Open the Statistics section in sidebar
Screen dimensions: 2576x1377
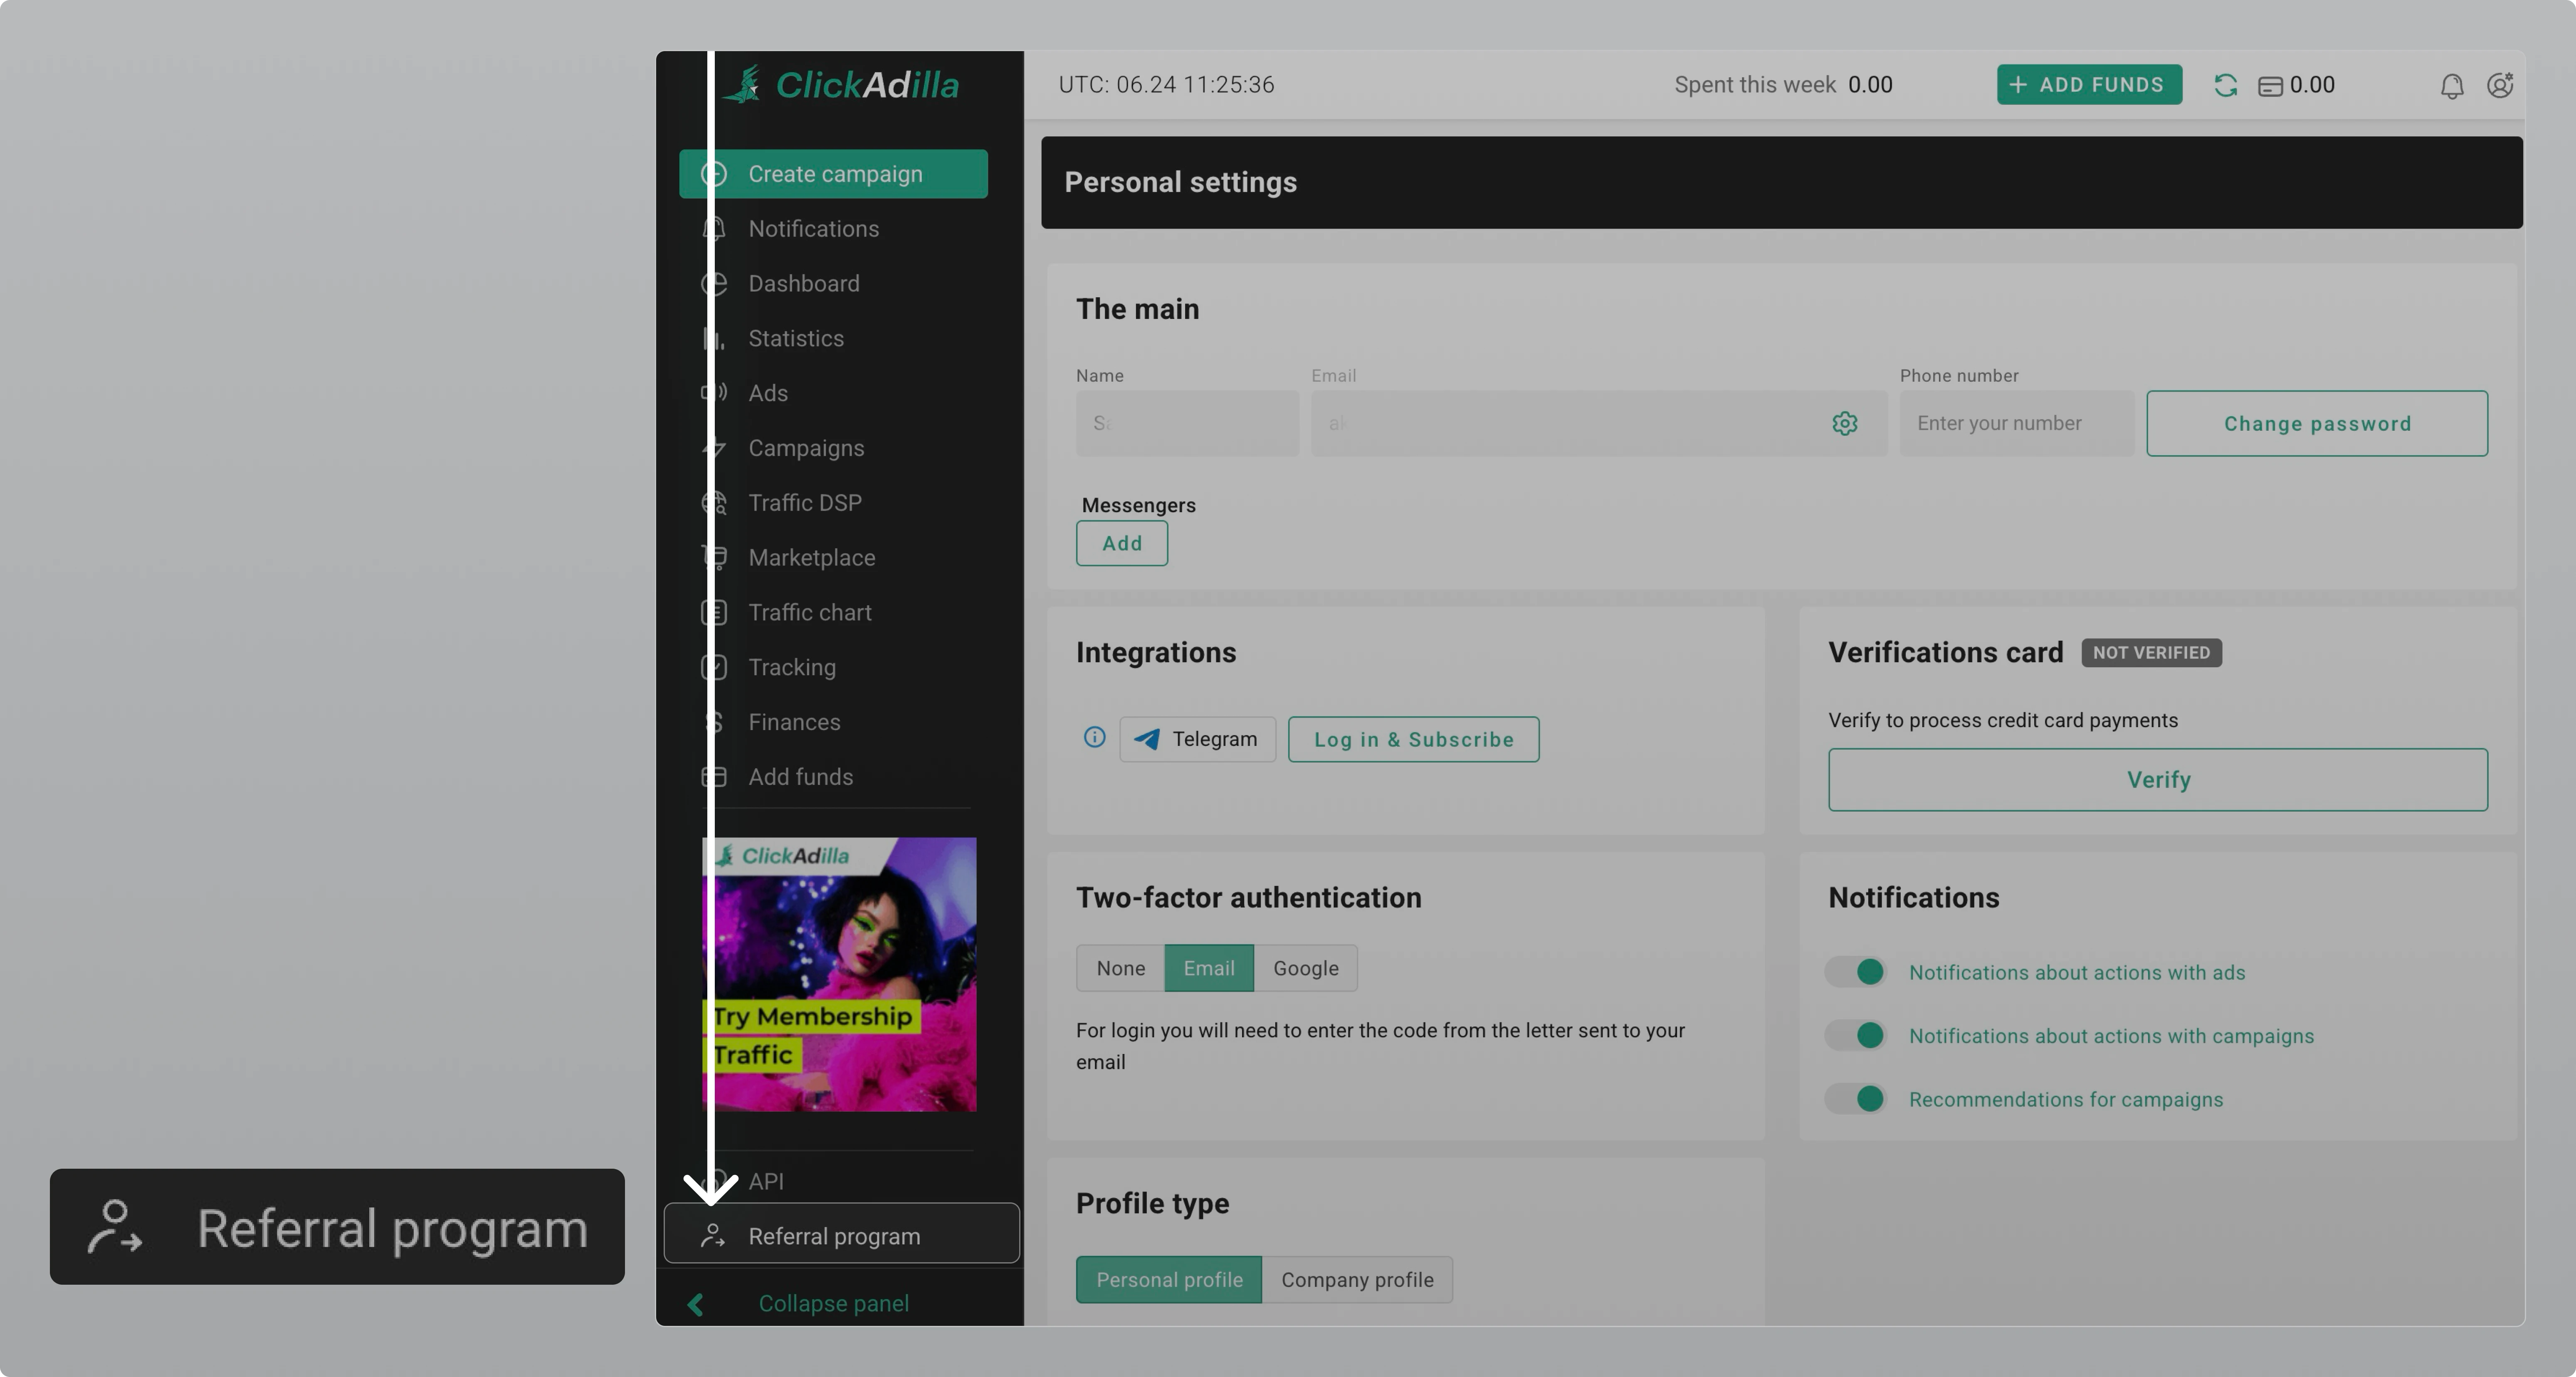(796, 338)
